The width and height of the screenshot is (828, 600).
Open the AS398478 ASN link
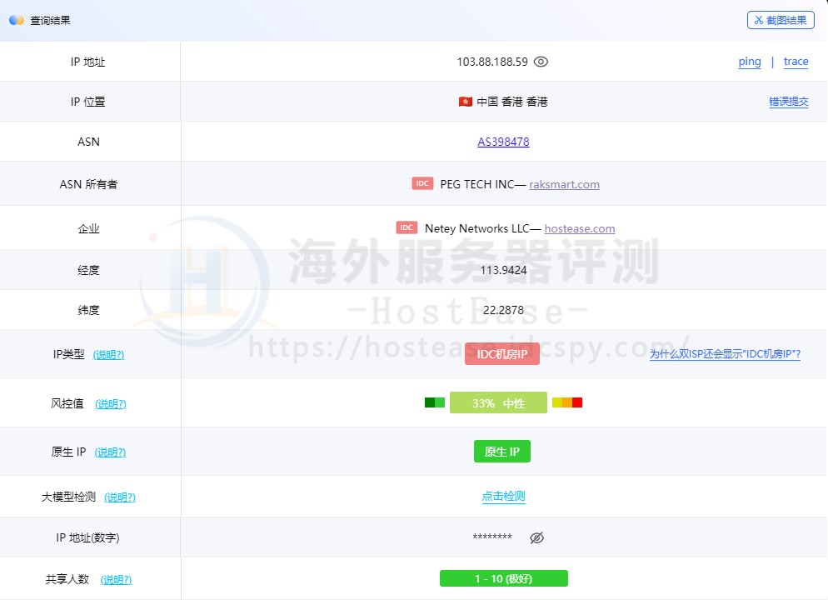point(503,142)
